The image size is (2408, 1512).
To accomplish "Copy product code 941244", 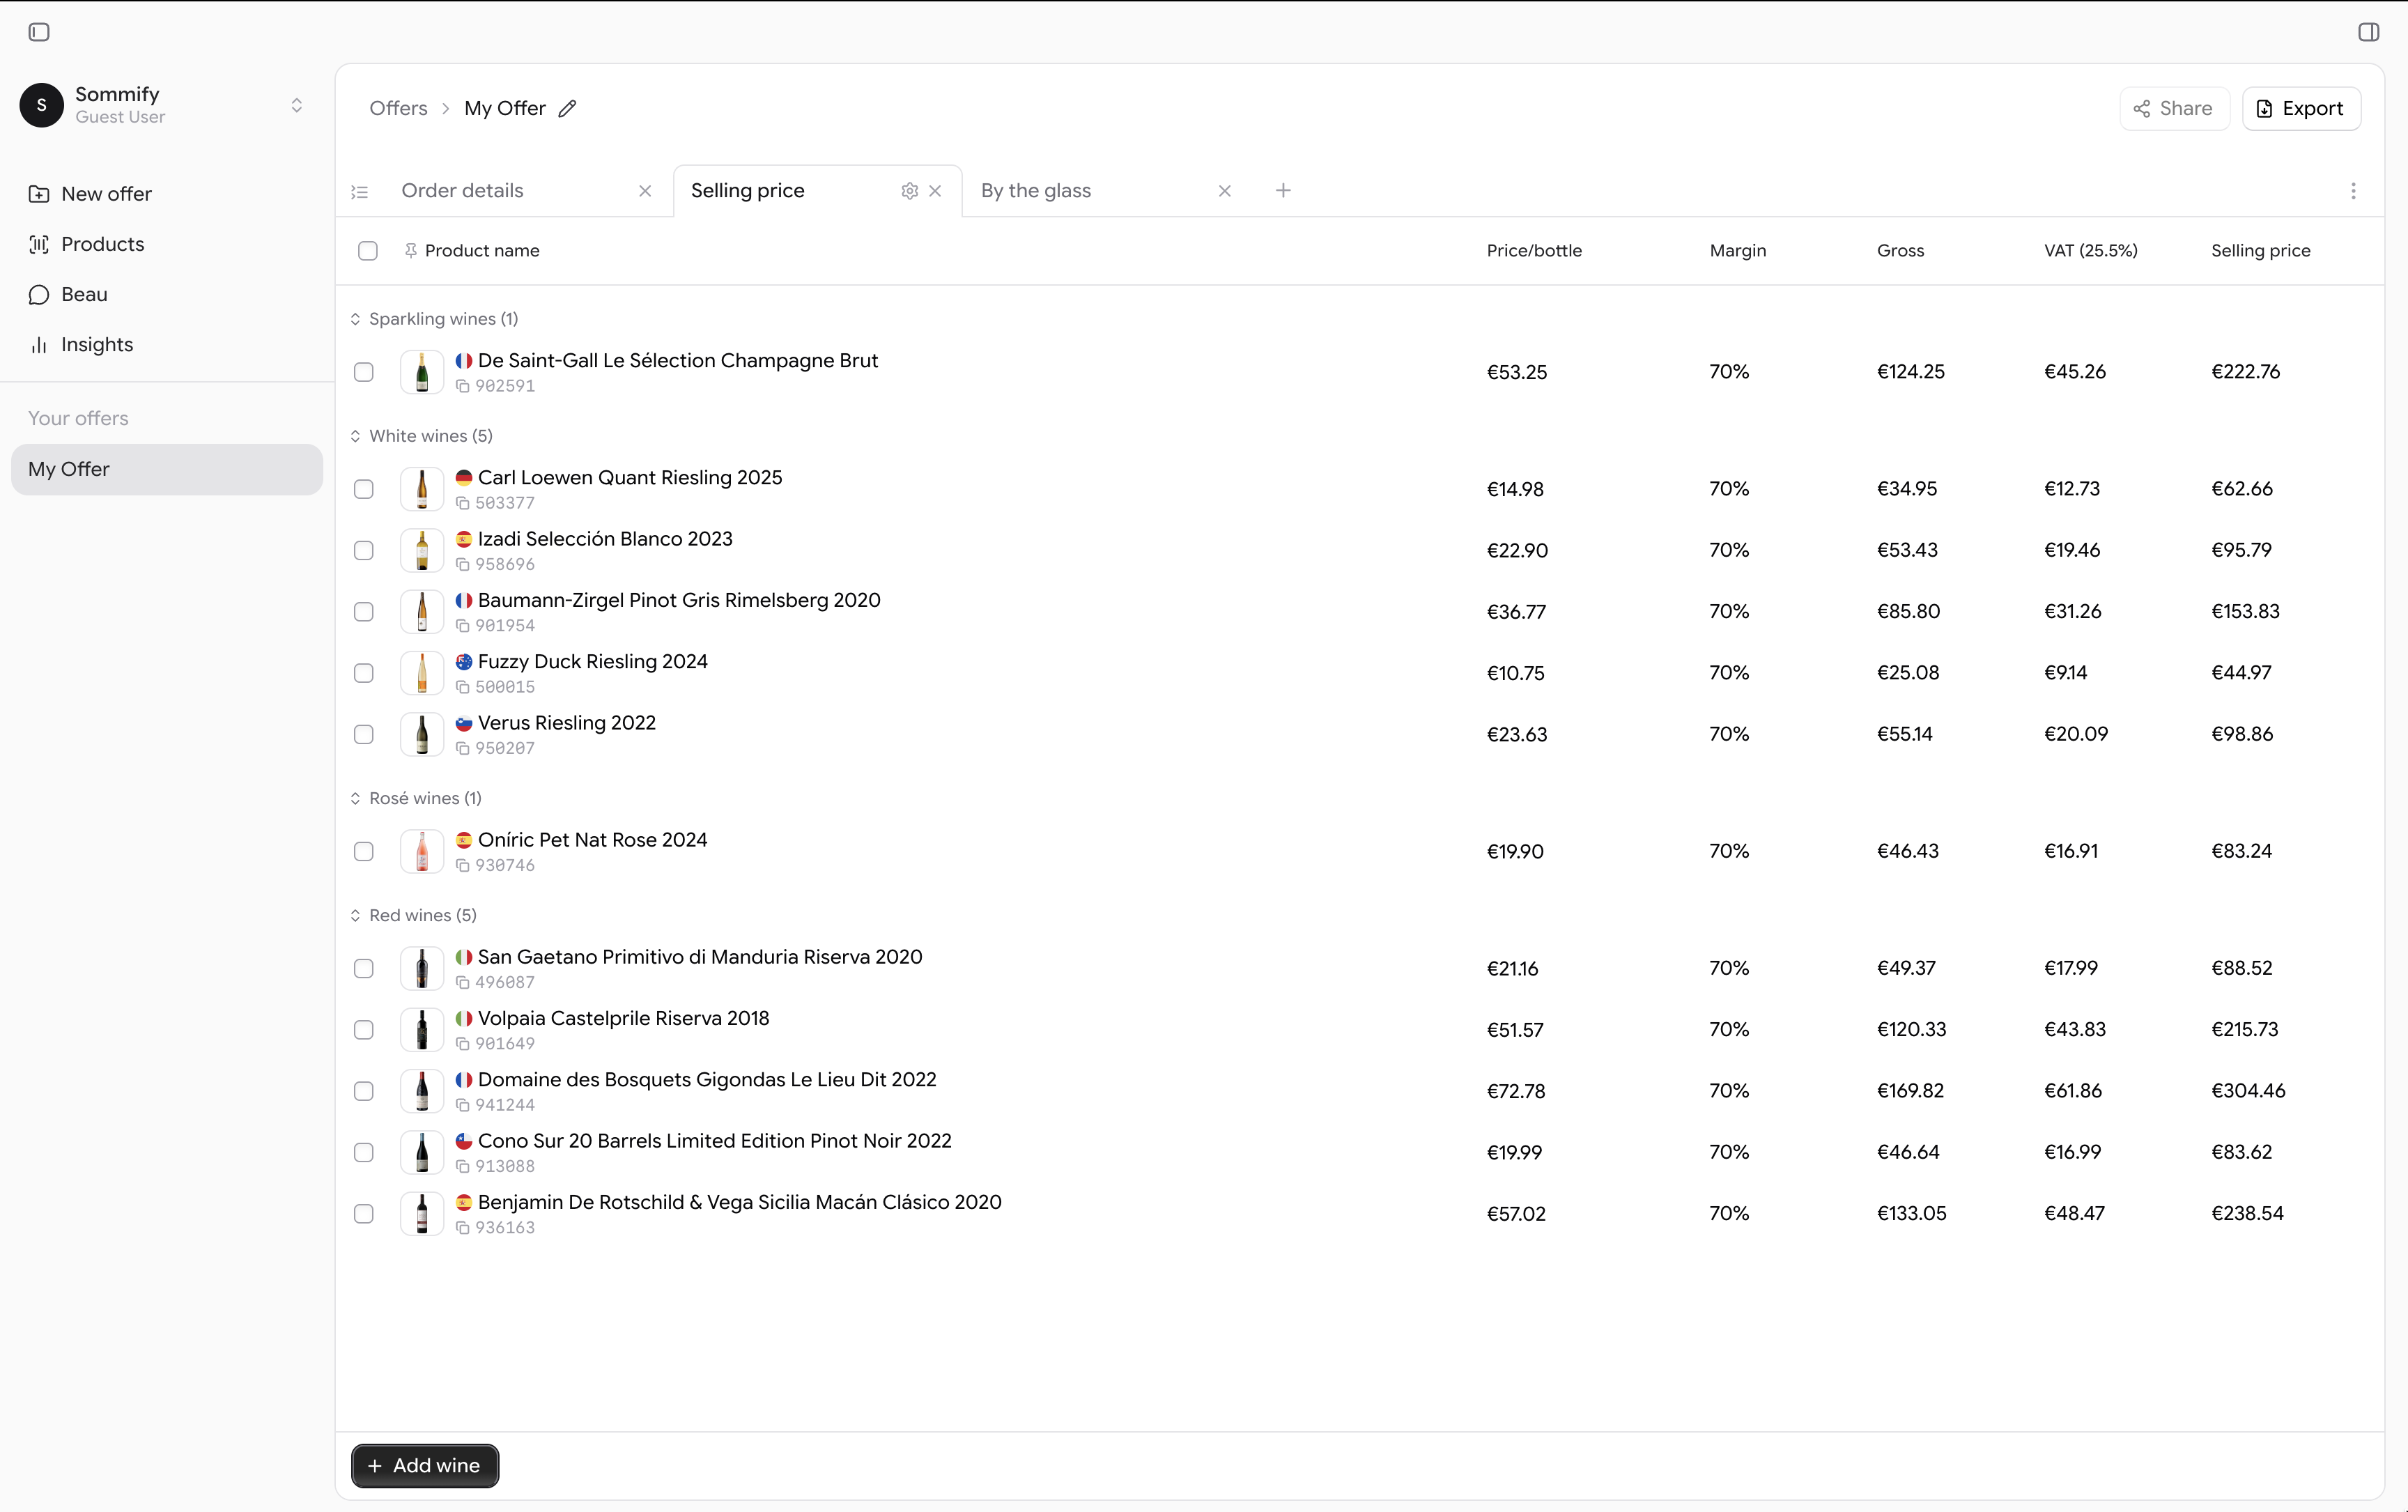I will point(462,1105).
